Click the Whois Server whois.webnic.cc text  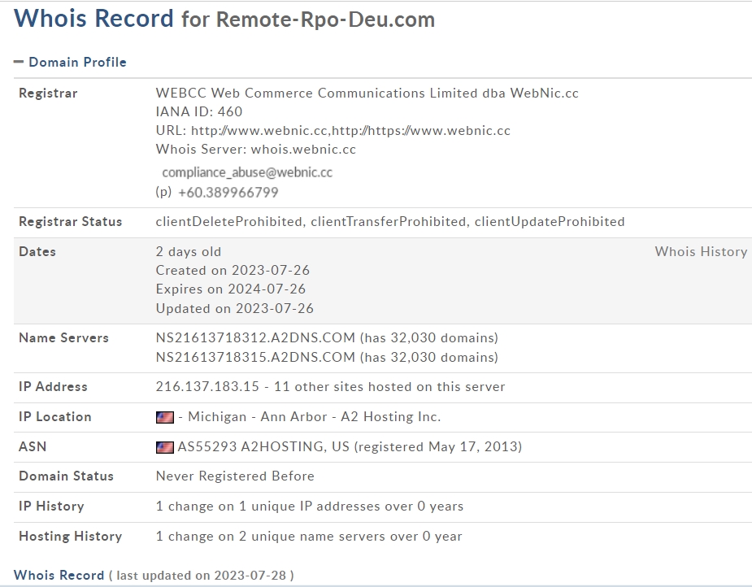coord(302,150)
